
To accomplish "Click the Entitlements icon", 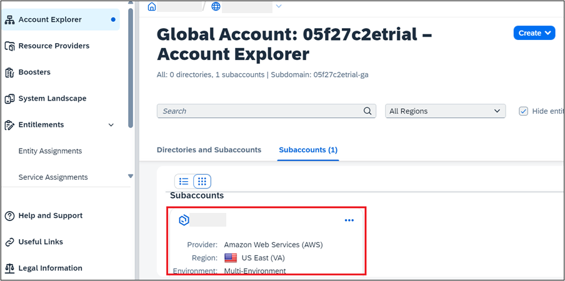I will (x=9, y=125).
